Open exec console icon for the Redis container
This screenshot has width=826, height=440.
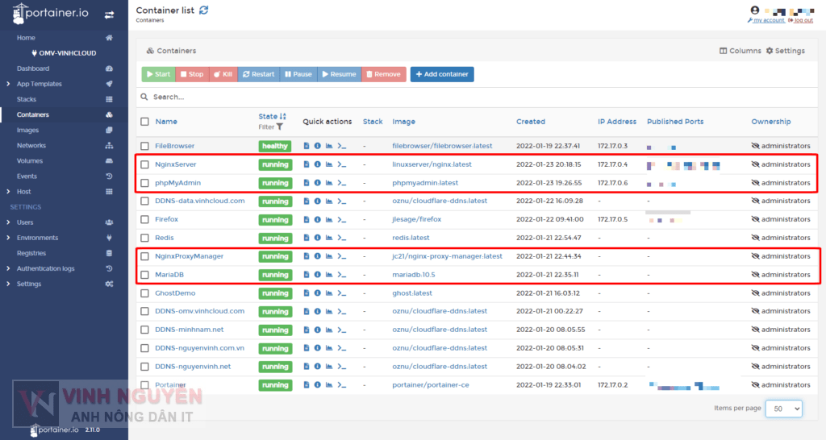tap(341, 239)
